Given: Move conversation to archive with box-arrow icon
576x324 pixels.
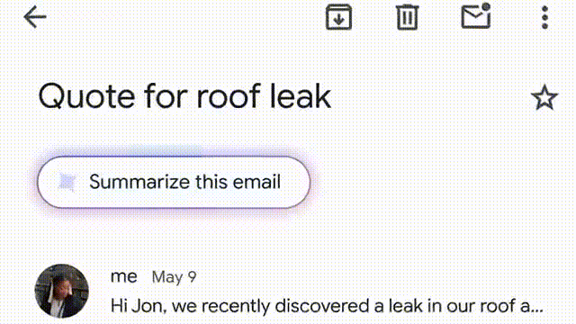Looking at the screenshot, I should pos(338,17).
